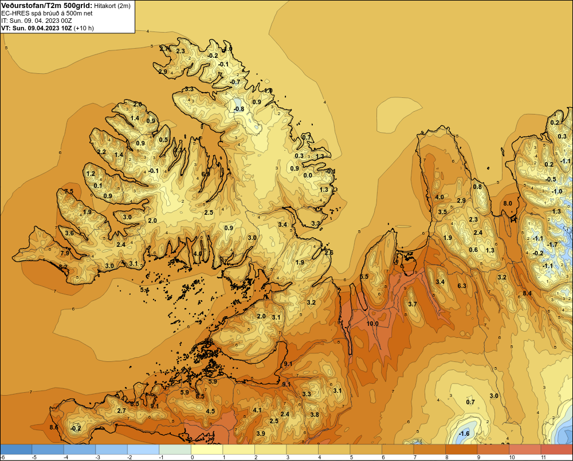This screenshot has height=461, width=573.
Task: Click the legend tick label '11'
Action: click(x=543, y=458)
